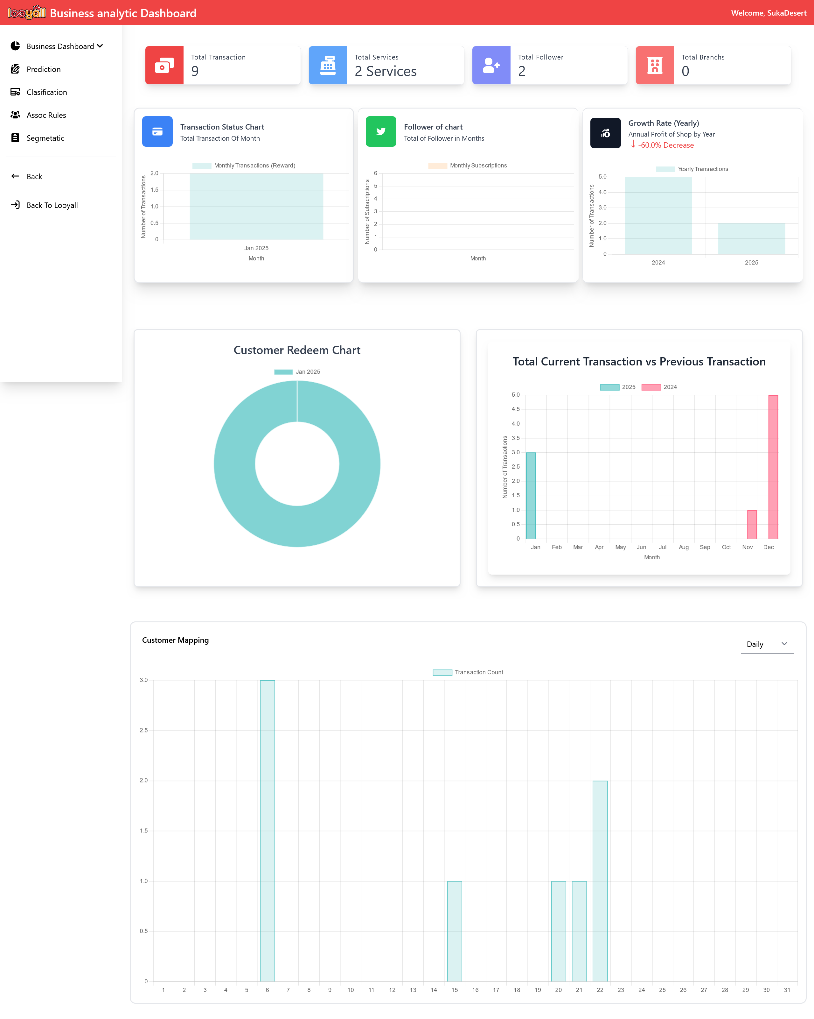Toggle Yearly Transactions legend entry

tap(692, 169)
